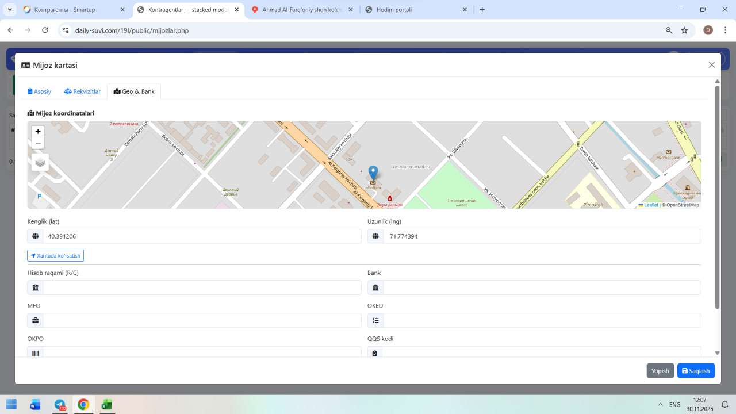Open the map layers control
The image size is (736, 414).
[x=40, y=163]
